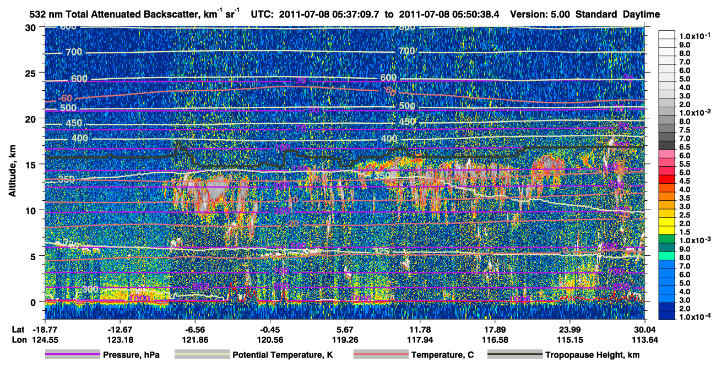Click the 30 tick on the altitude axis
The width and height of the screenshot is (716, 367).
(x=30, y=28)
